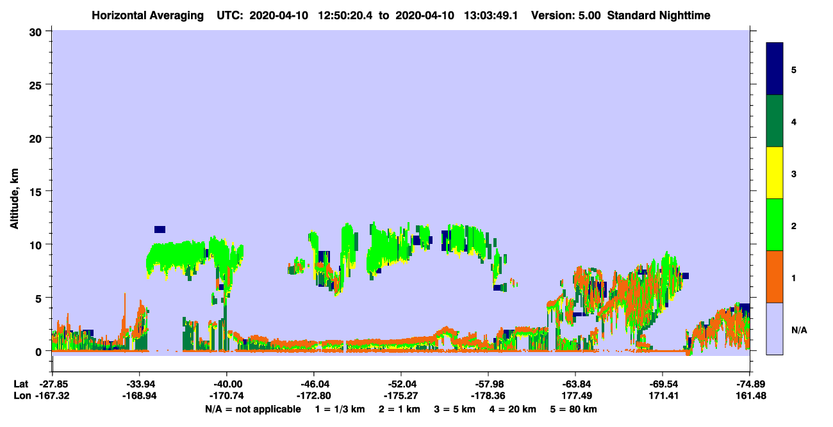Click the 'Lat' row label

(x=21, y=384)
